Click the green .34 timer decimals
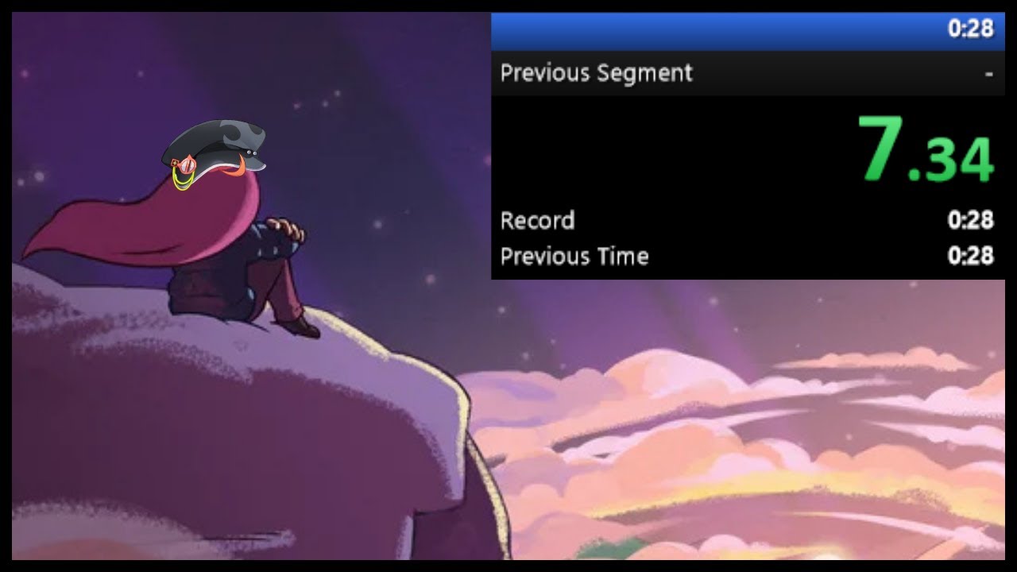 pos(951,160)
